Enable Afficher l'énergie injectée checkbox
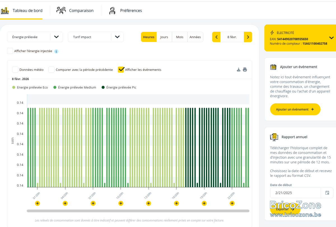336x227 pixels. [10, 51]
